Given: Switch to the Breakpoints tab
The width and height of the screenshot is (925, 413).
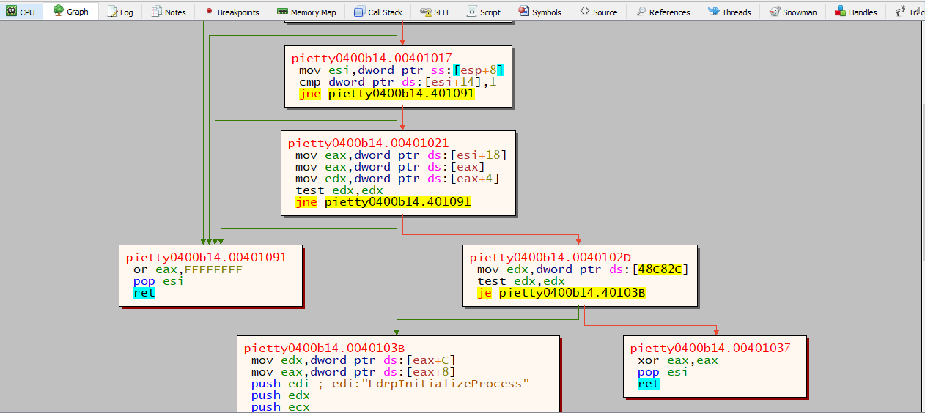Looking at the screenshot, I should [x=232, y=12].
